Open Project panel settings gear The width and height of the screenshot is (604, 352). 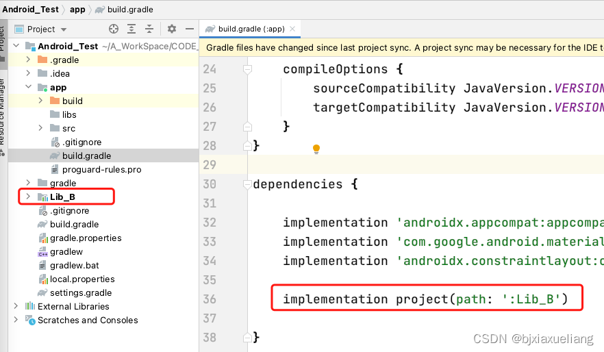coord(172,29)
